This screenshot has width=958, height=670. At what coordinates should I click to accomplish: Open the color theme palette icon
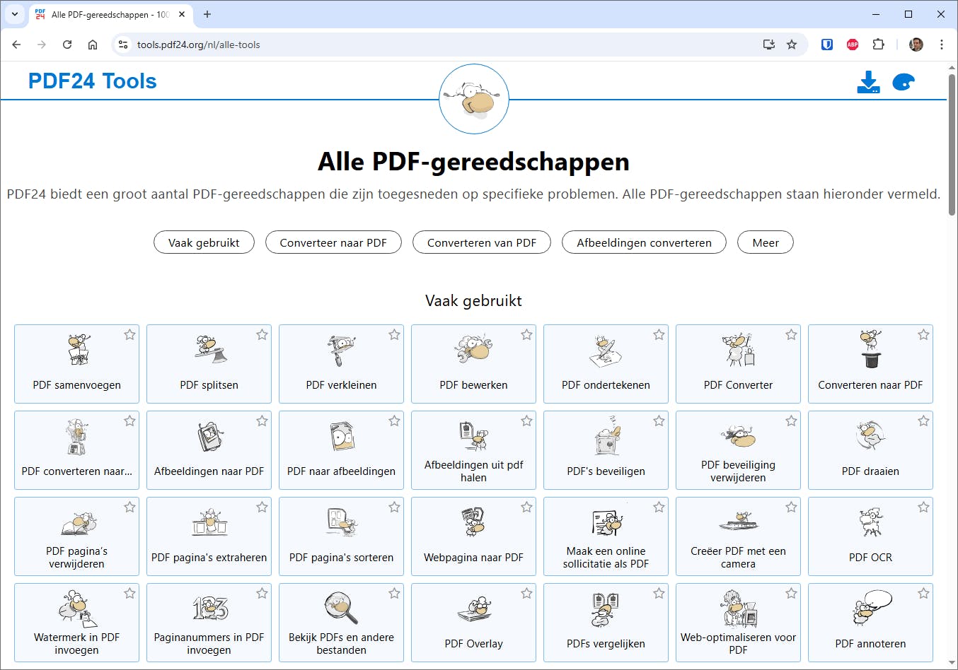(x=904, y=83)
